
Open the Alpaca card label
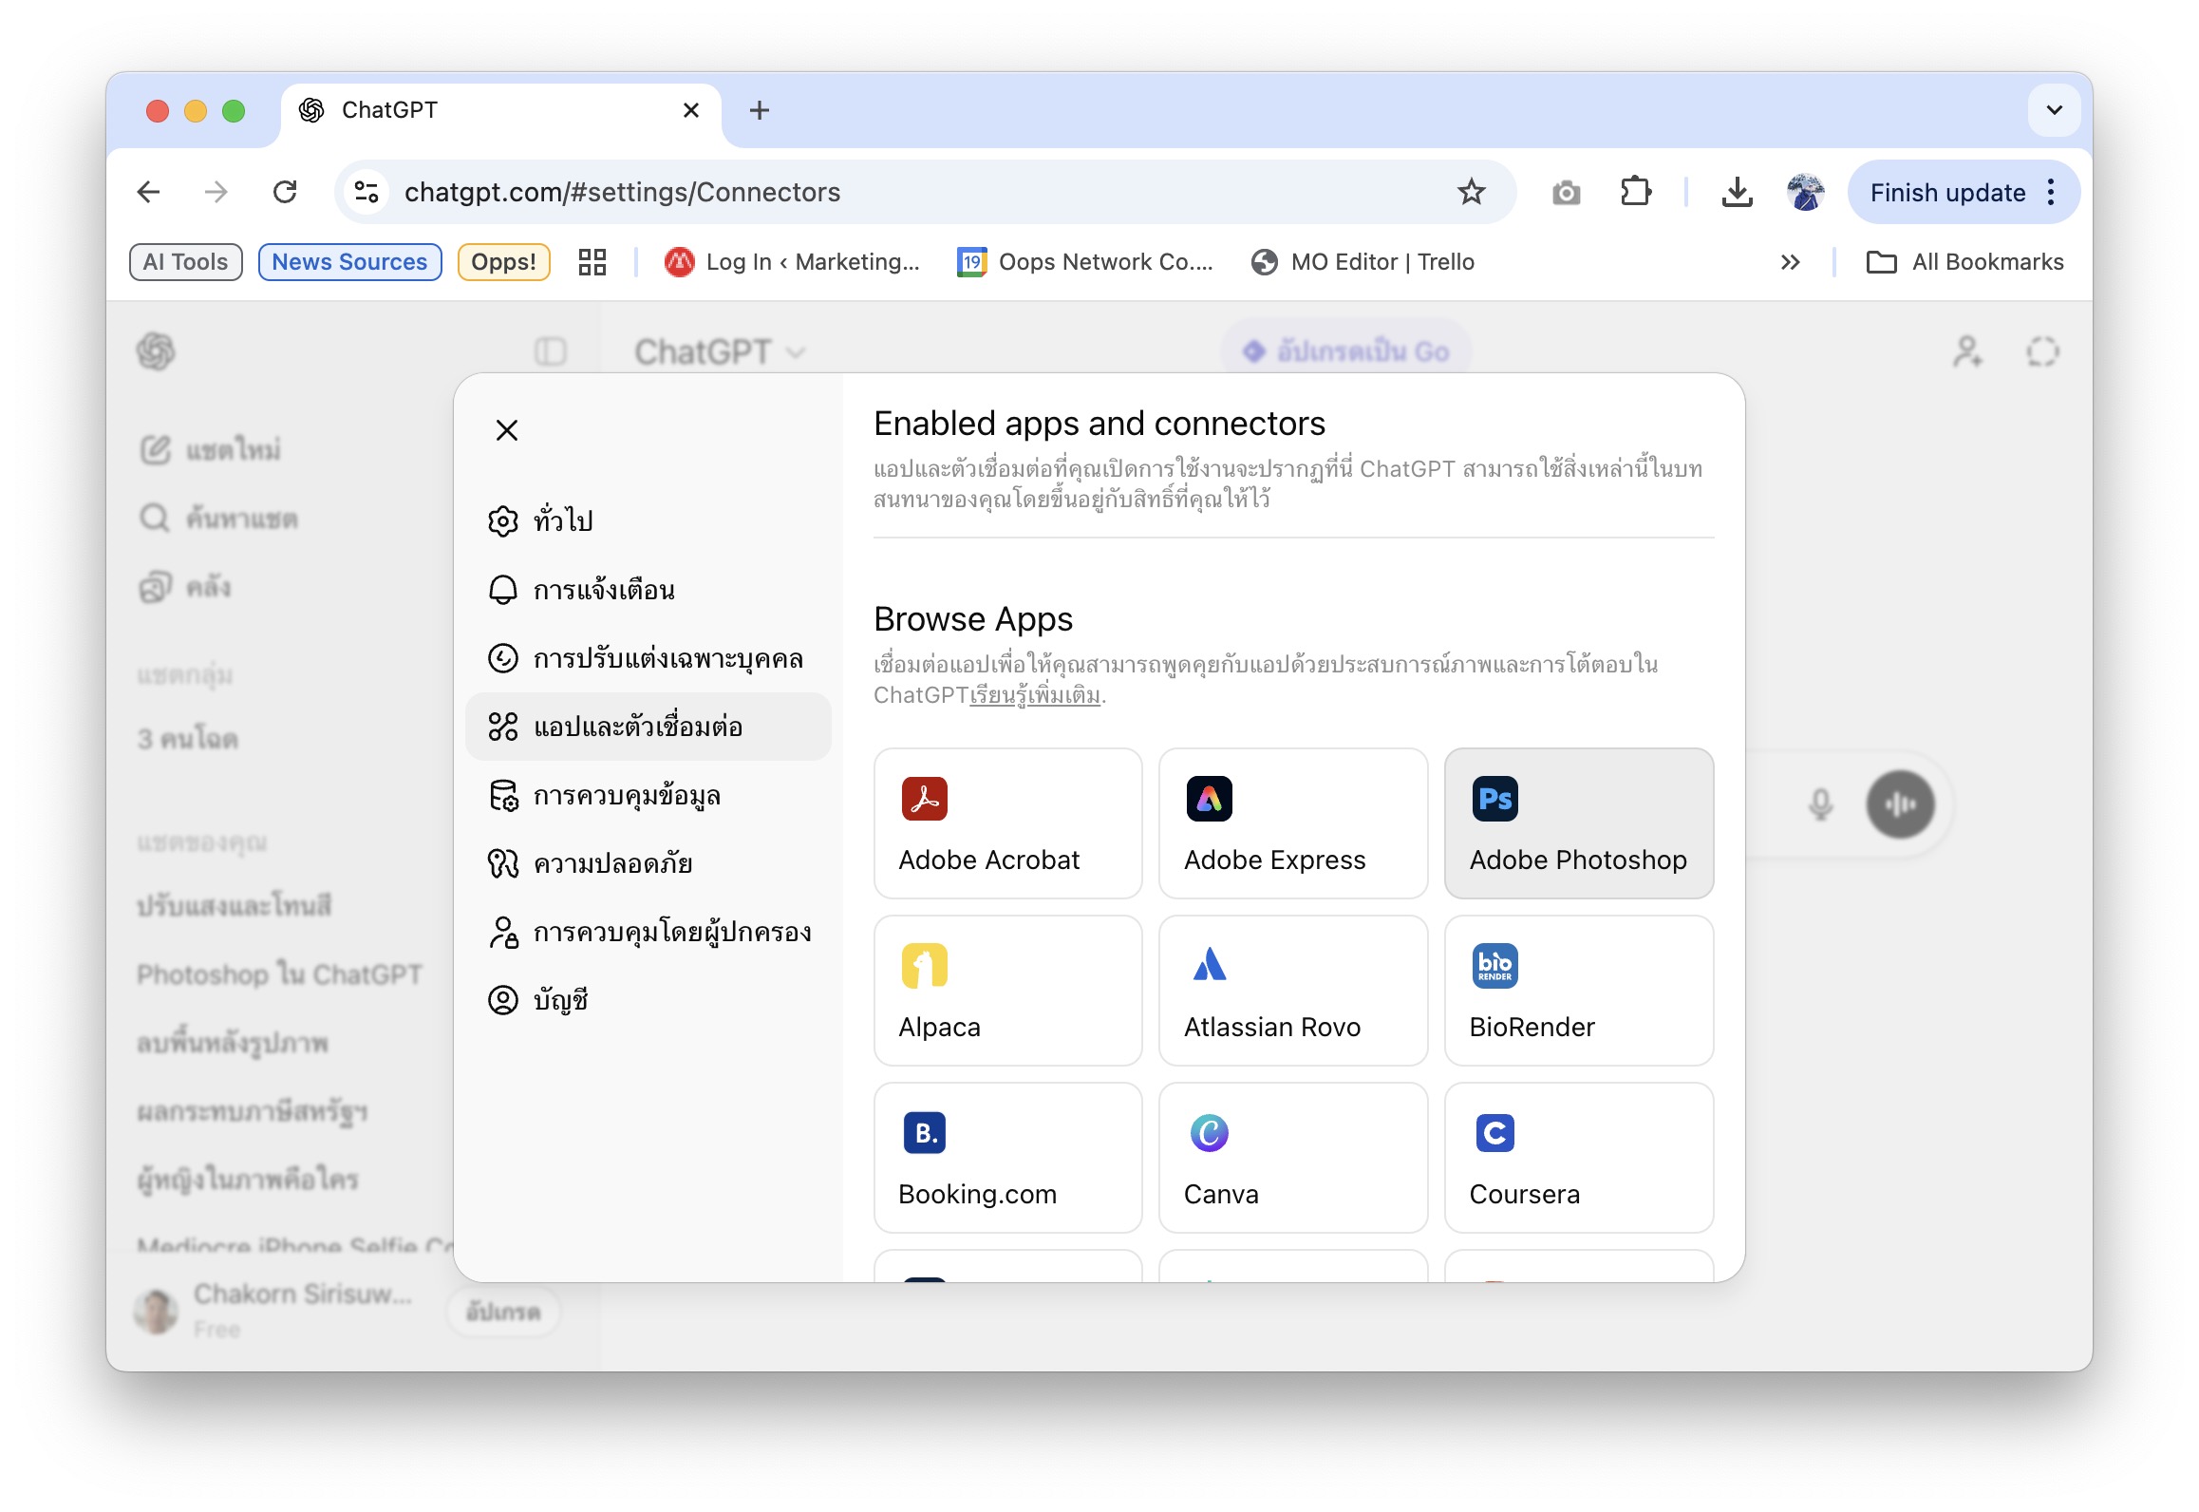pyautogui.click(x=939, y=1027)
